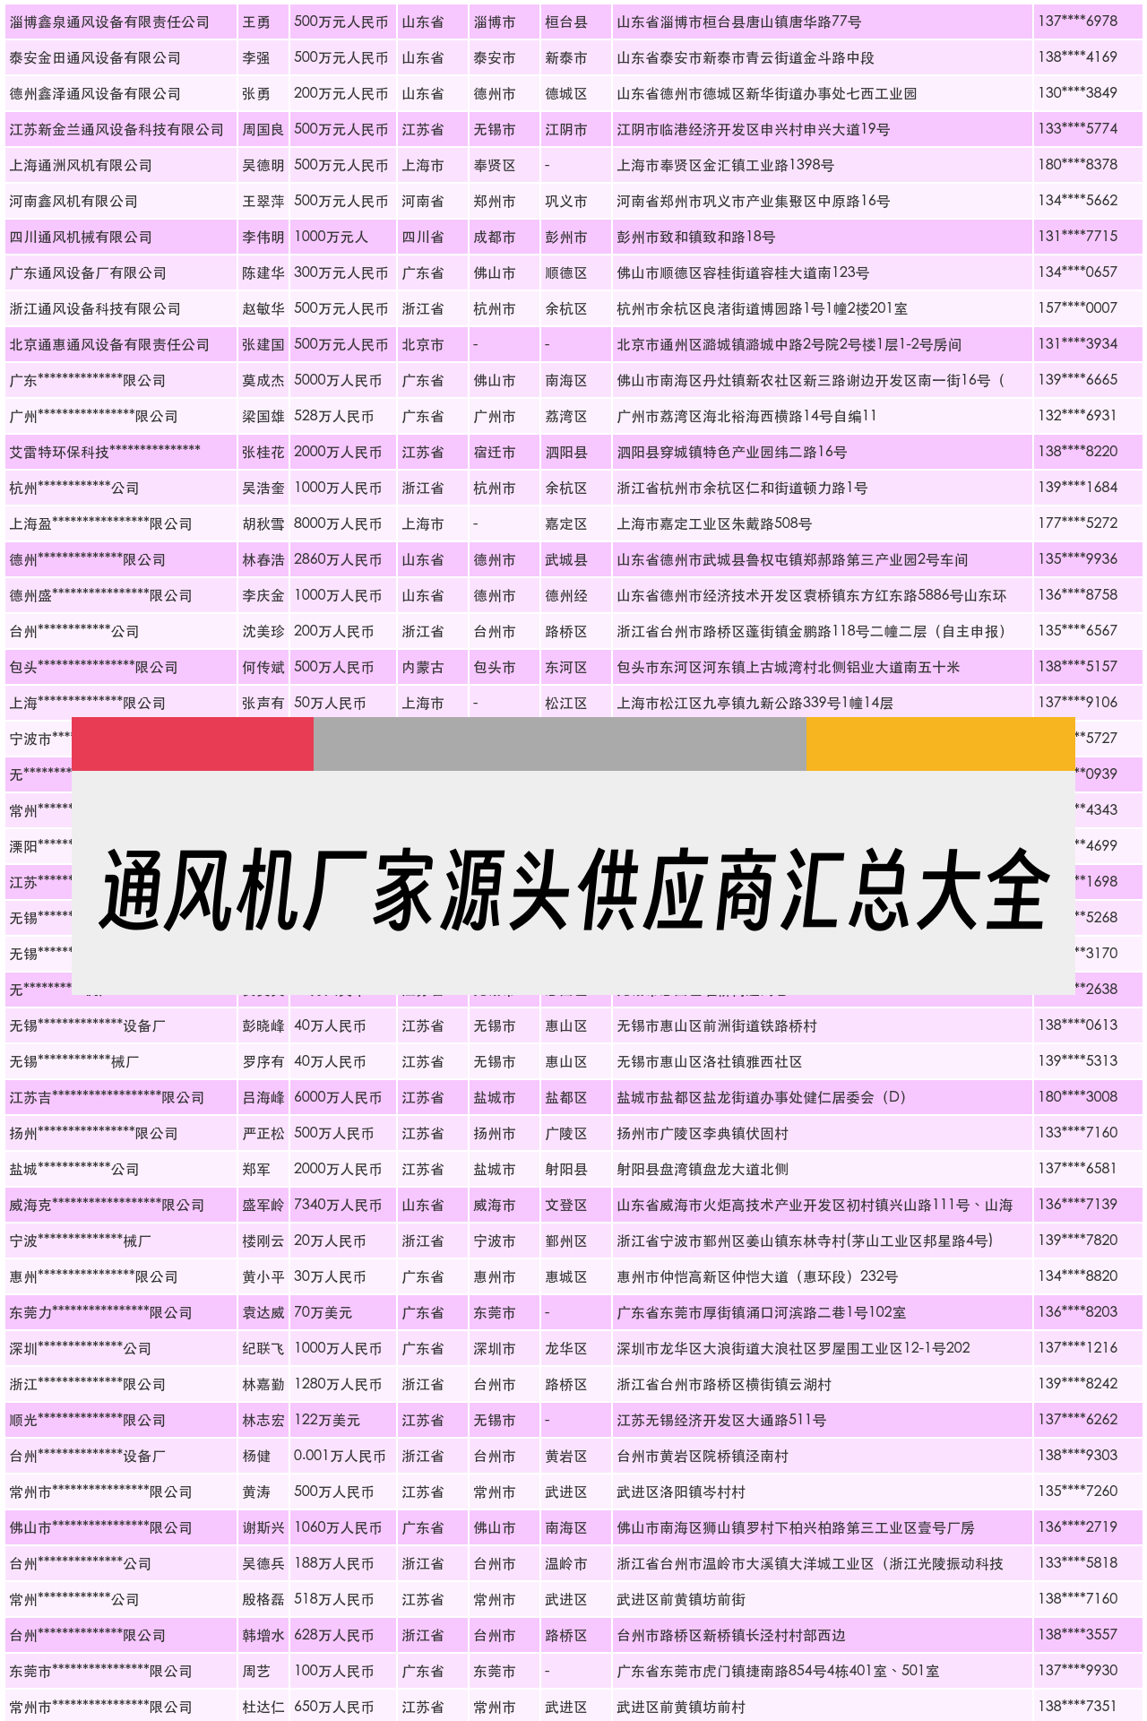Screen dimensions: 1147x1721
Task: Select contact name 盛军岭
Action: pos(263,1205)
